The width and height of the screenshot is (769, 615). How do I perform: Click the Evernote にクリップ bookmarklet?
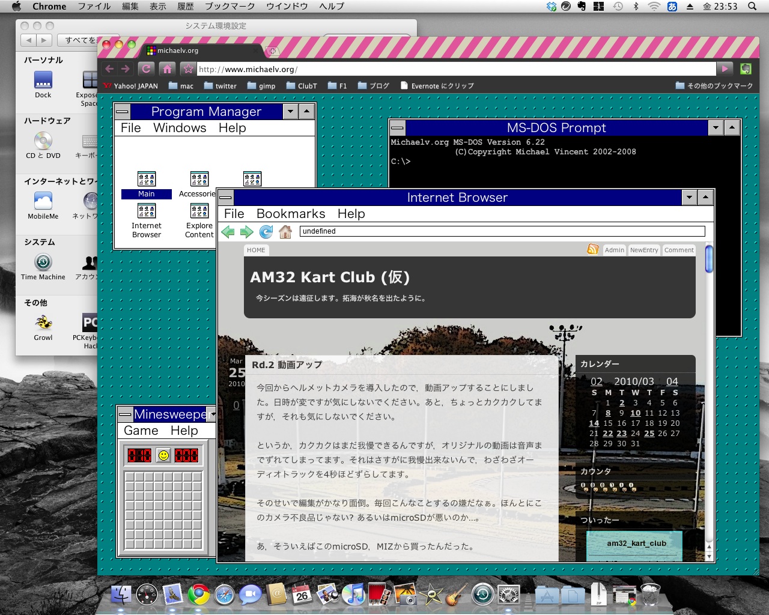click(437, 86)
